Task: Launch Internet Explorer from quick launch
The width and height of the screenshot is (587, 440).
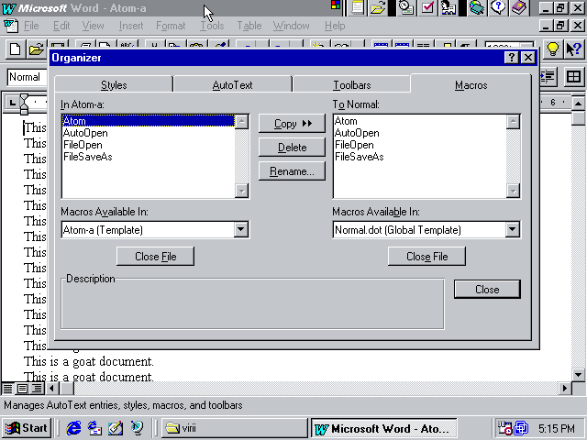Action: [x=73, y=428]
